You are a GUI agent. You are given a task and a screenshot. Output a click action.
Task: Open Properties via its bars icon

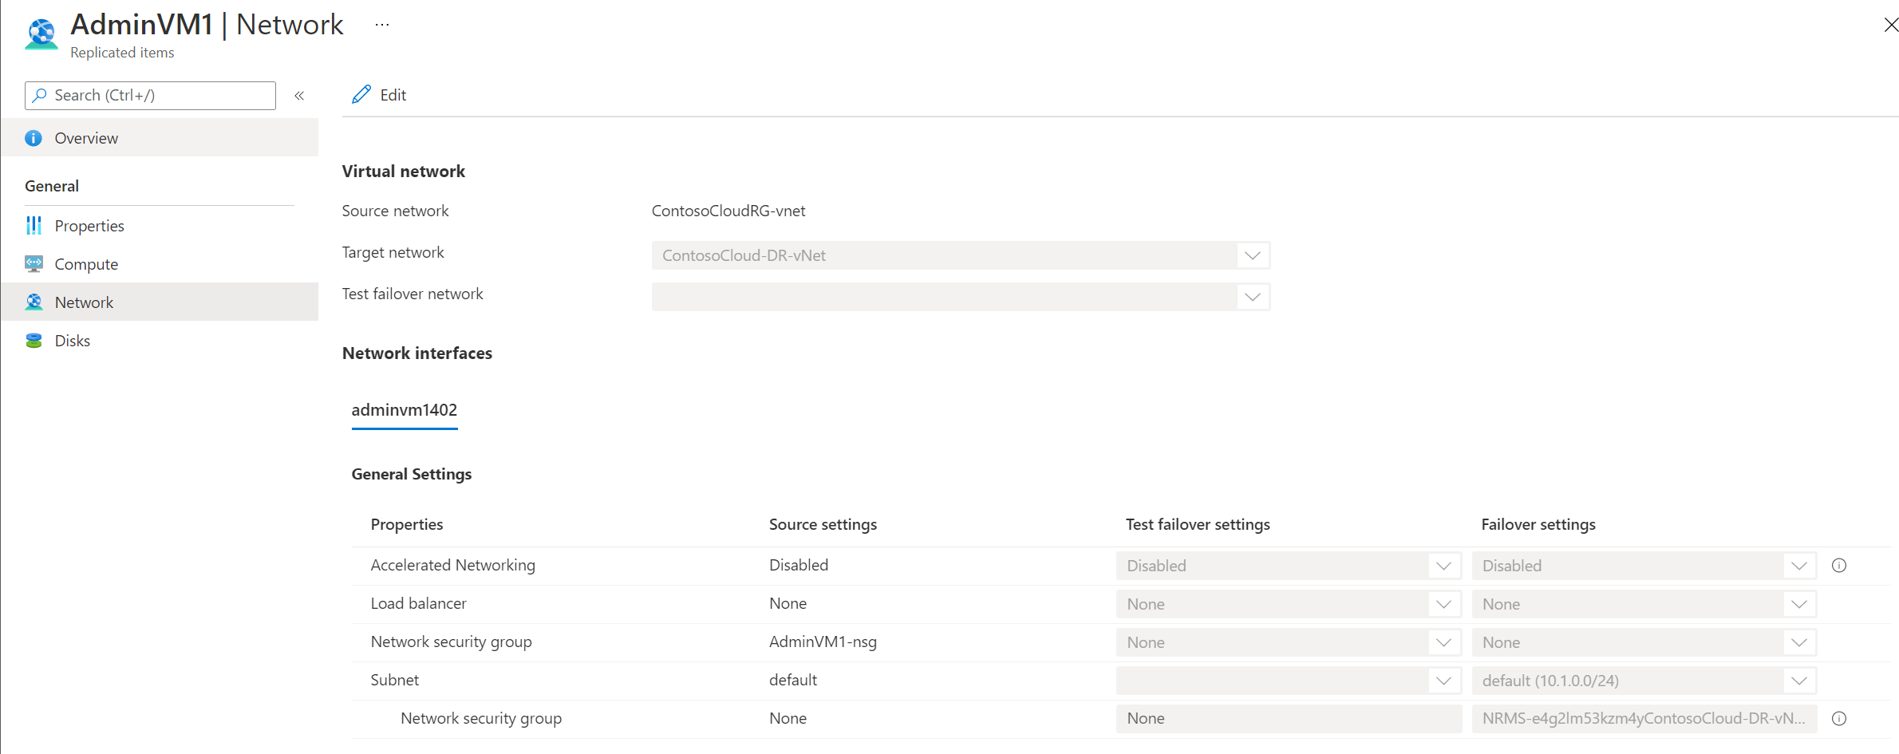click(x=34, y=226)
